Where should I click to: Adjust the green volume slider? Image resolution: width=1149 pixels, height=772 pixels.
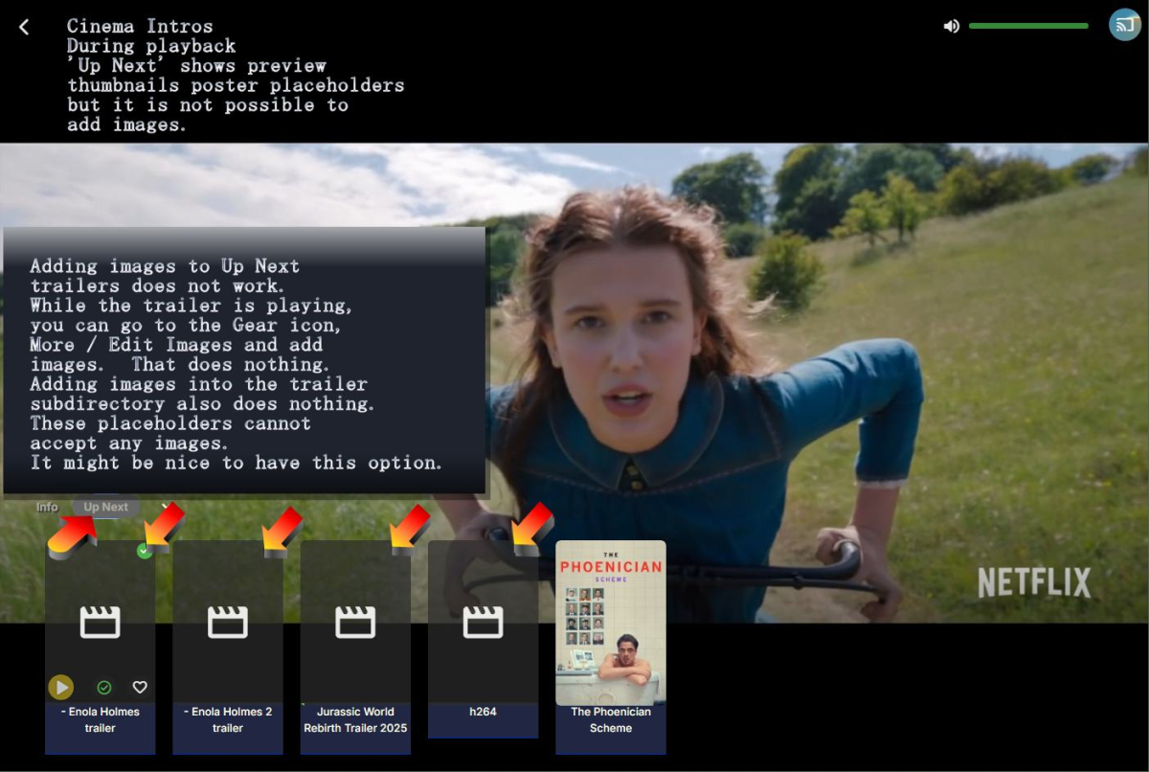pos(1028,26)
